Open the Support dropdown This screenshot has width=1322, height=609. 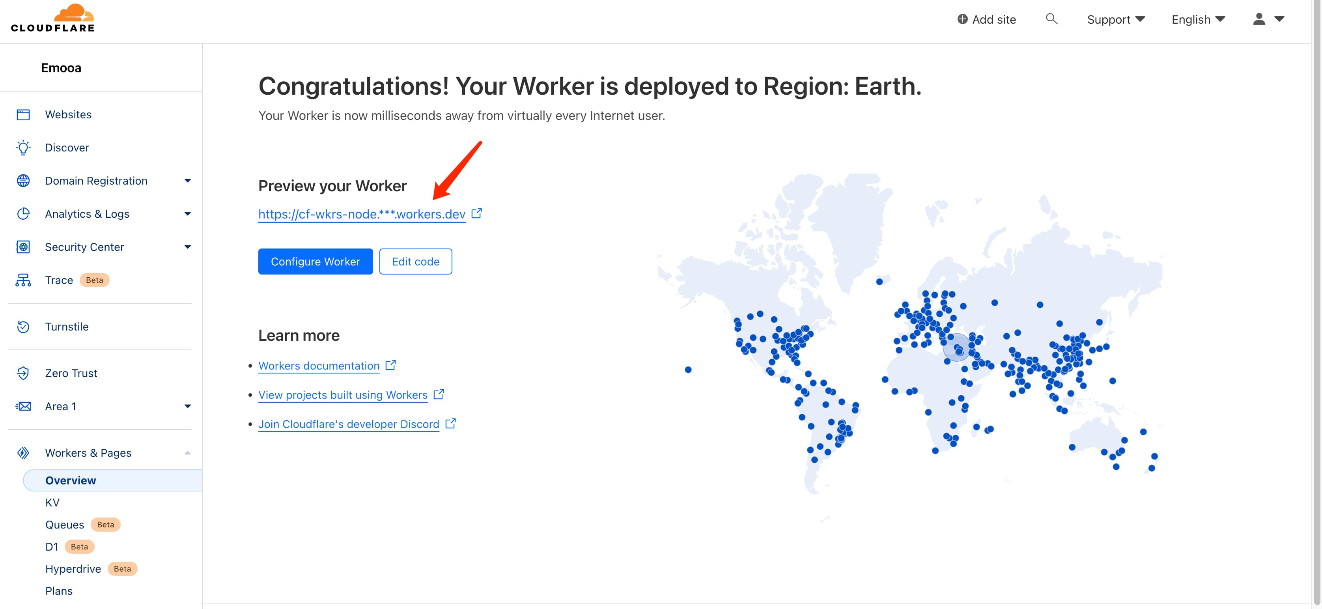click(1116, 19)
